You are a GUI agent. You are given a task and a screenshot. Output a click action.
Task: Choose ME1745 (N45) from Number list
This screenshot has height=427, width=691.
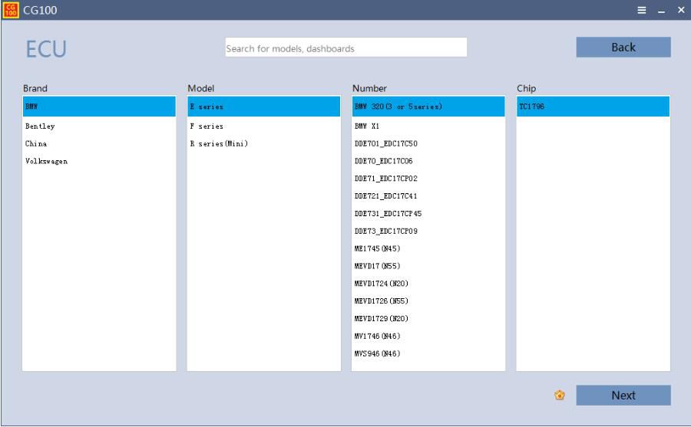tap(377, 248)
